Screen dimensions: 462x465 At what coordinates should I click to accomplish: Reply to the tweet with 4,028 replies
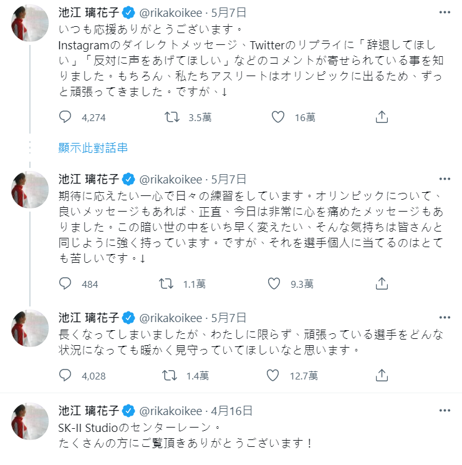click(x=65, y=376)
